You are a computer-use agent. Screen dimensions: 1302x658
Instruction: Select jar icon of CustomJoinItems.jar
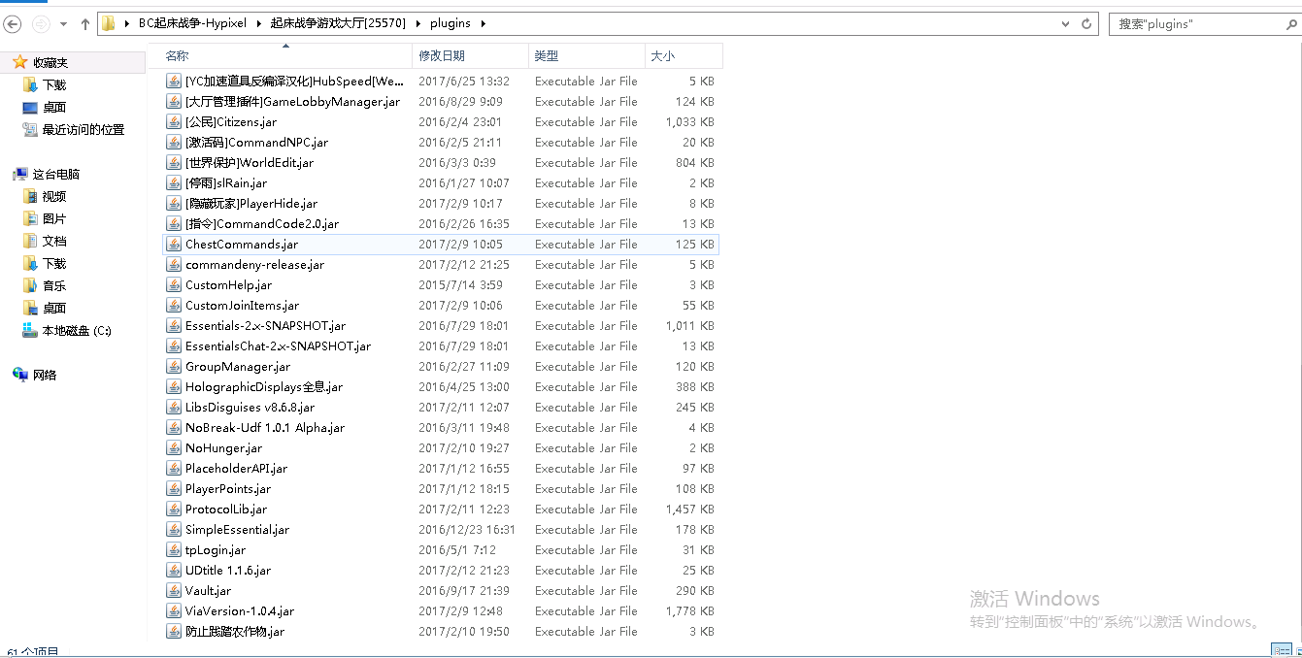click(x=174, y=306)
